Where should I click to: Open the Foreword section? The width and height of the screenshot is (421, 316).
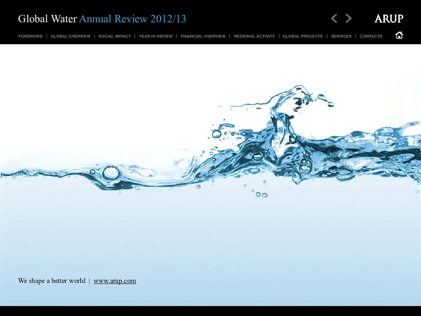[31, 36]
